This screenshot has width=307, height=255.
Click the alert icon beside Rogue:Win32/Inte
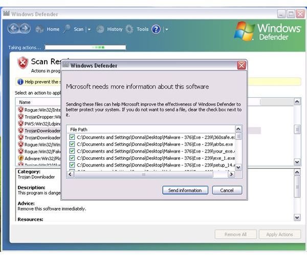(x=21, y=110)
